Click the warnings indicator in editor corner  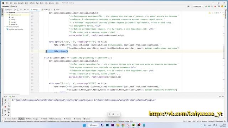coord(210,13)
